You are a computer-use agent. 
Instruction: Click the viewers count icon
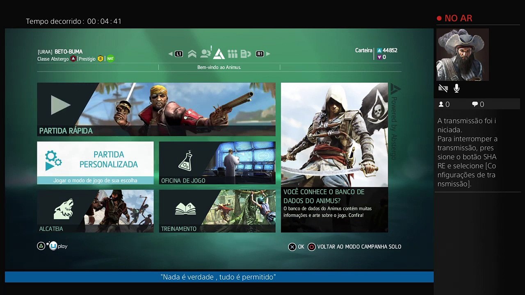point(441,104)
